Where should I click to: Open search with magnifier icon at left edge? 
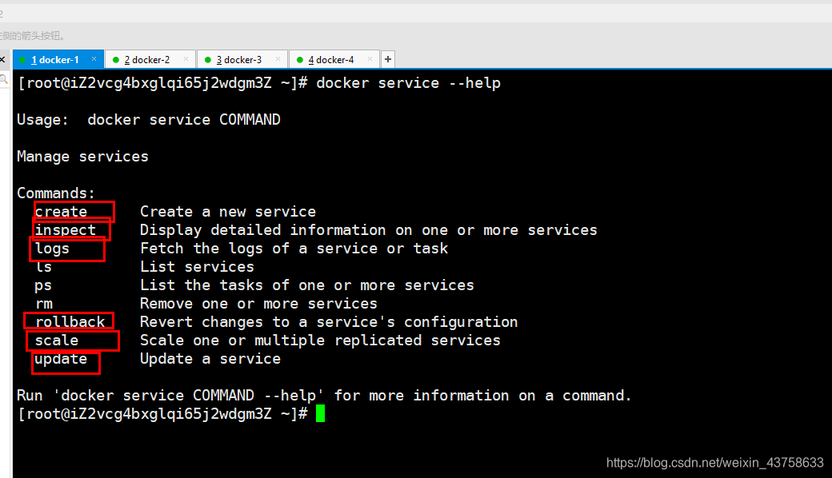[4, 79]
